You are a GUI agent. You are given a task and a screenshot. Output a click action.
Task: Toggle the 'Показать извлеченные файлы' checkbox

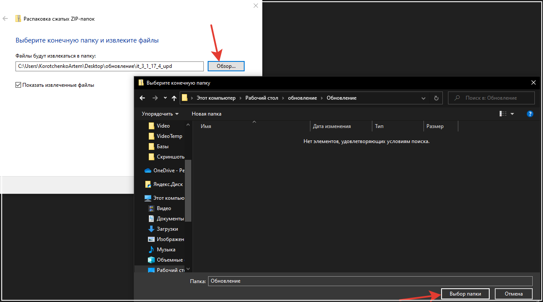[18, 85]
